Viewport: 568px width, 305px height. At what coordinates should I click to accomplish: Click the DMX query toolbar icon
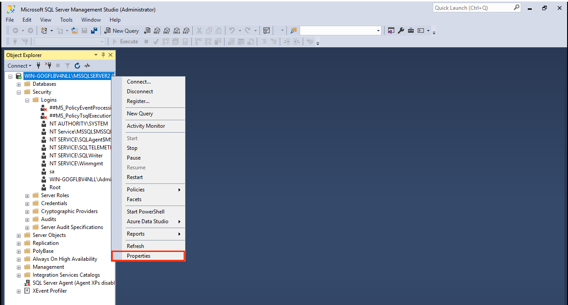click(x=167, y=30)
